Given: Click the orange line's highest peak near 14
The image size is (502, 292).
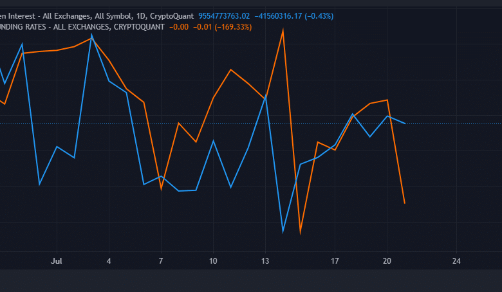Looking at the screenshot, I should [283, 30].
